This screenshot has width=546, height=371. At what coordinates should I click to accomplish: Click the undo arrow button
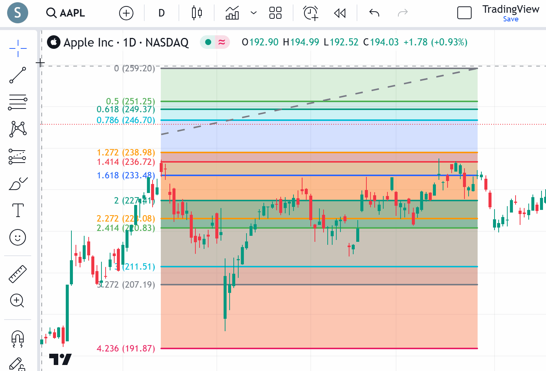click(374, 13)
